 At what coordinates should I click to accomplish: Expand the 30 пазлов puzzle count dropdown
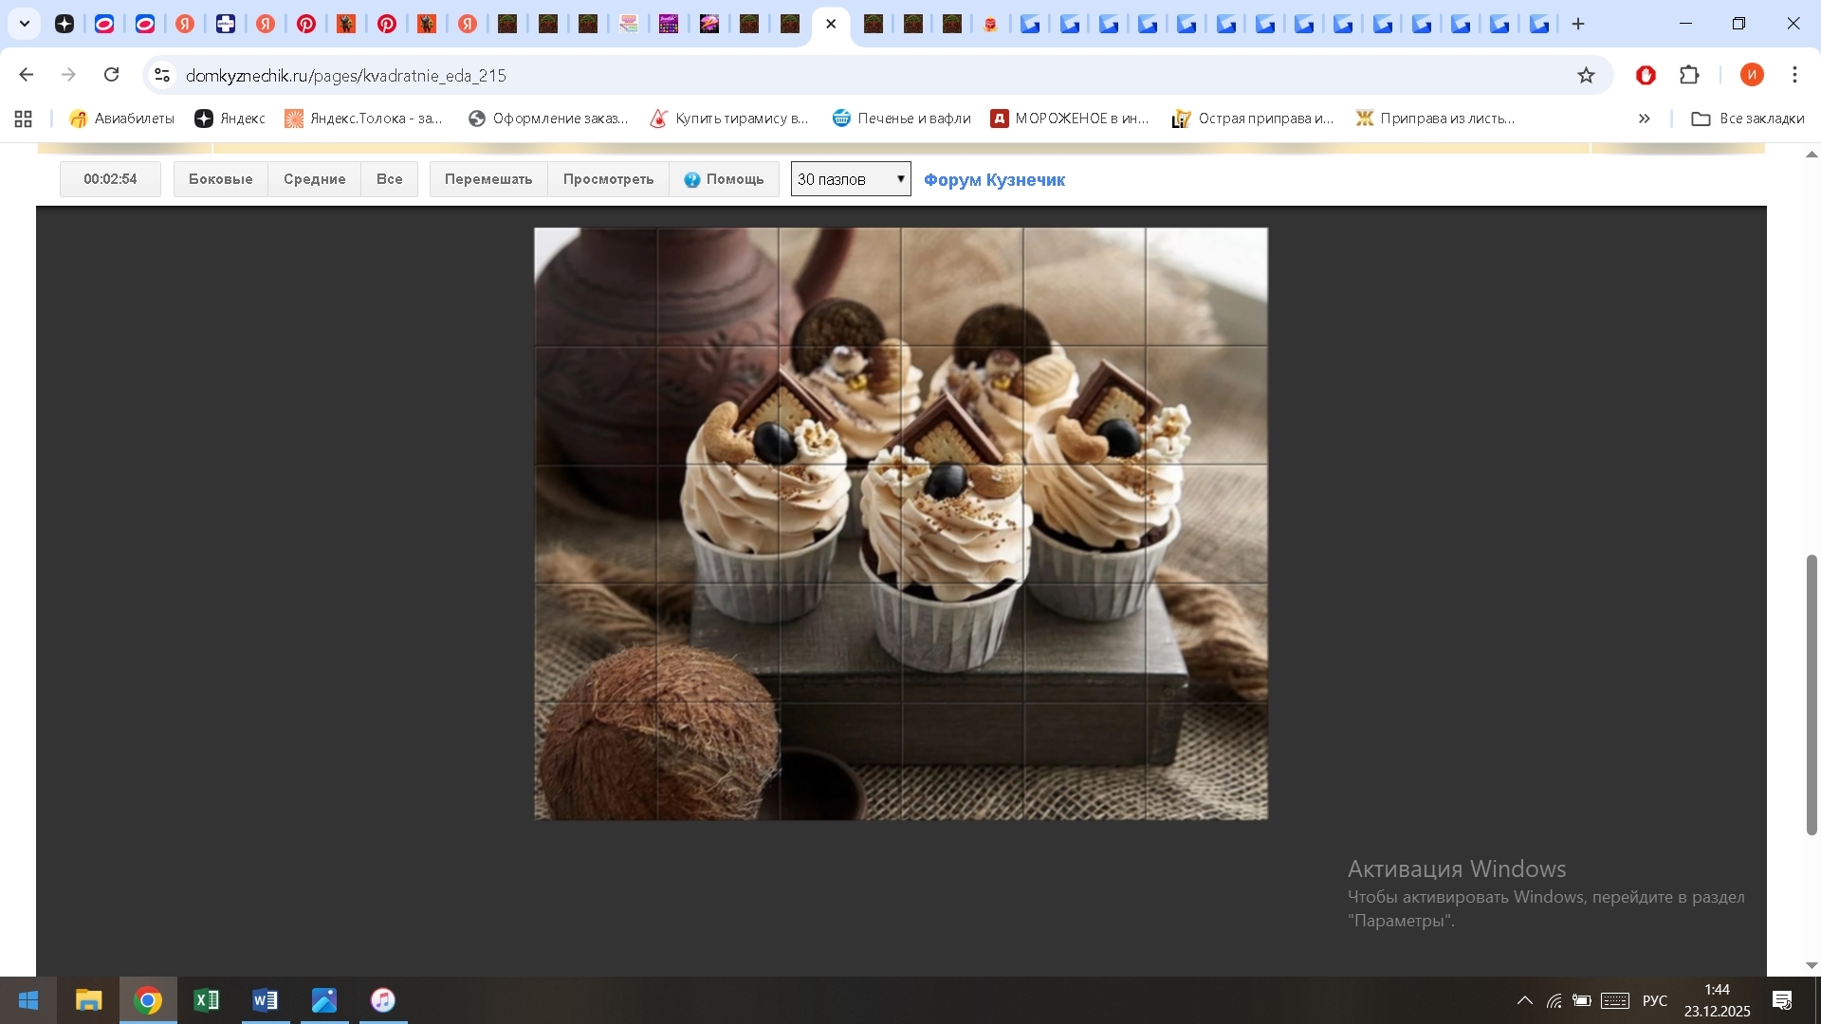click(x=851, y=179)
